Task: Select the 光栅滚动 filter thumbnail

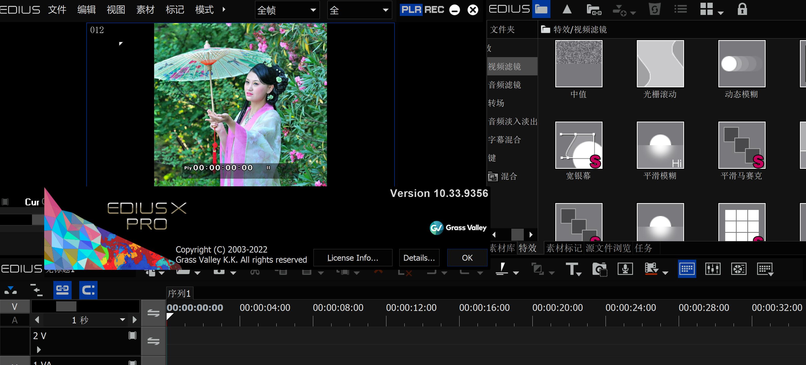Action: 660,64
